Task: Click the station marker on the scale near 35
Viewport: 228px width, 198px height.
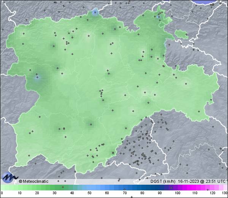Action: click(x=63, y=187)
